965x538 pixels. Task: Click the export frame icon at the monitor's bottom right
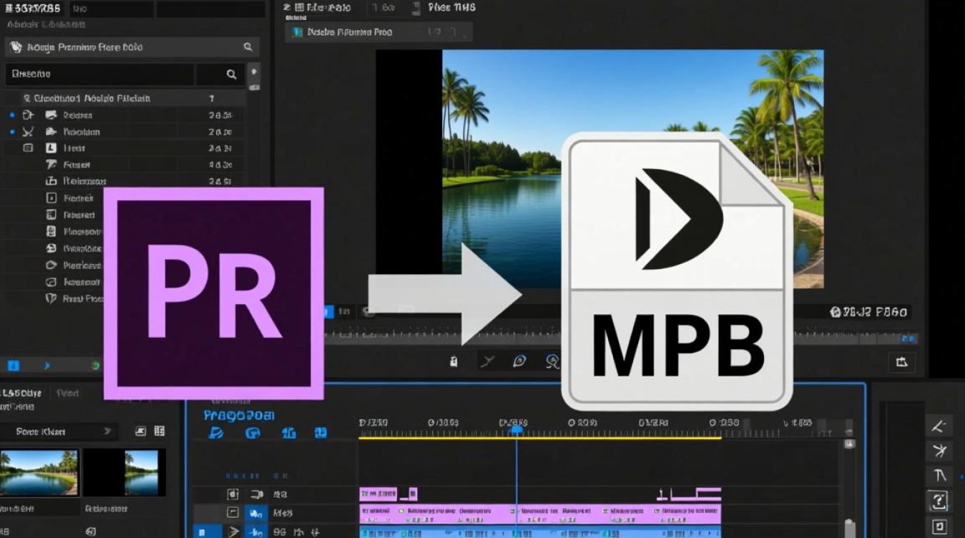click(902, 362)
